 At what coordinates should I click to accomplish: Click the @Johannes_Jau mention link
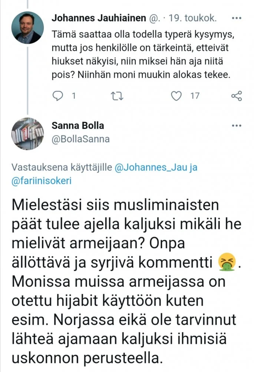(x=156, y=168)
